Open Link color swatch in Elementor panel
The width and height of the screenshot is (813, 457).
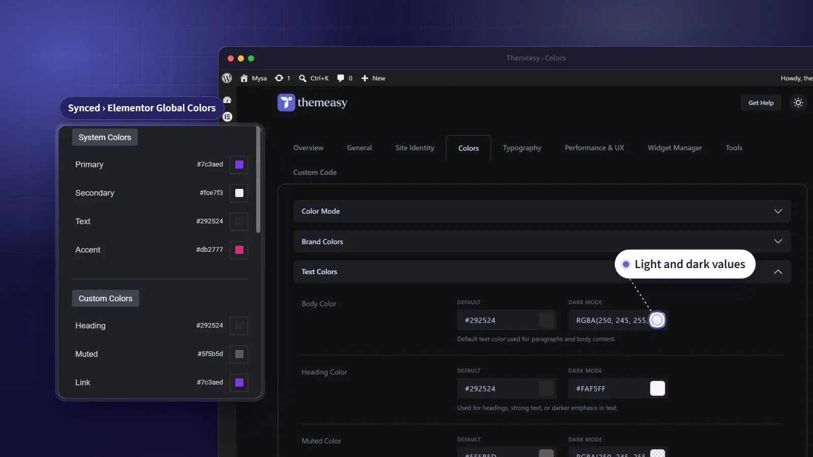point(239,382)
